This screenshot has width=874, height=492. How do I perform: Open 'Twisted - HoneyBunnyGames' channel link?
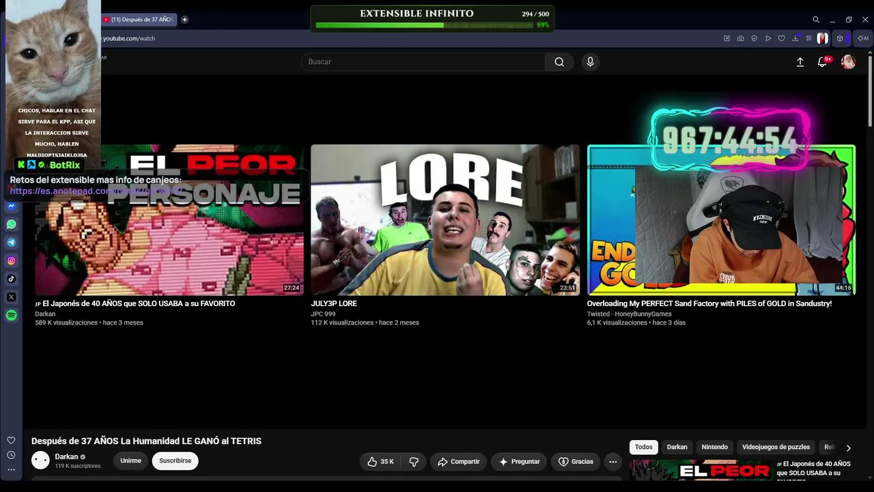(630, 314)
